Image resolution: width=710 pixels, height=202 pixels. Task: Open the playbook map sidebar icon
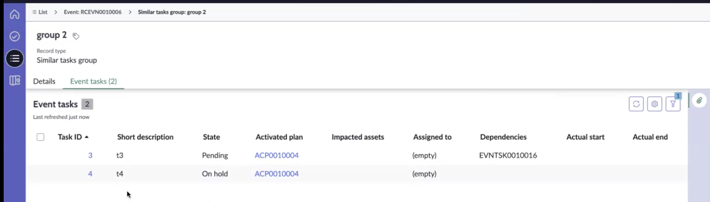pyautogui.click(x=14, y=81)
